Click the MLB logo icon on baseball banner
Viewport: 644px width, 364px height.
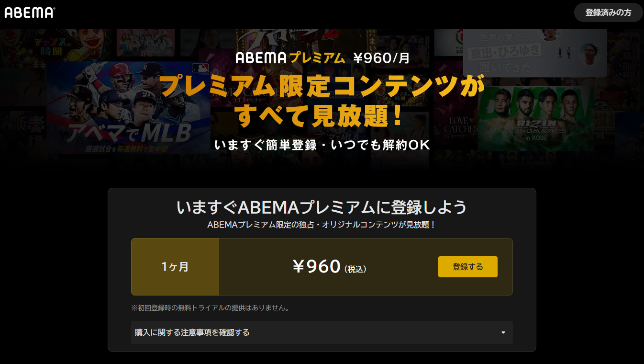pos(197,68)
